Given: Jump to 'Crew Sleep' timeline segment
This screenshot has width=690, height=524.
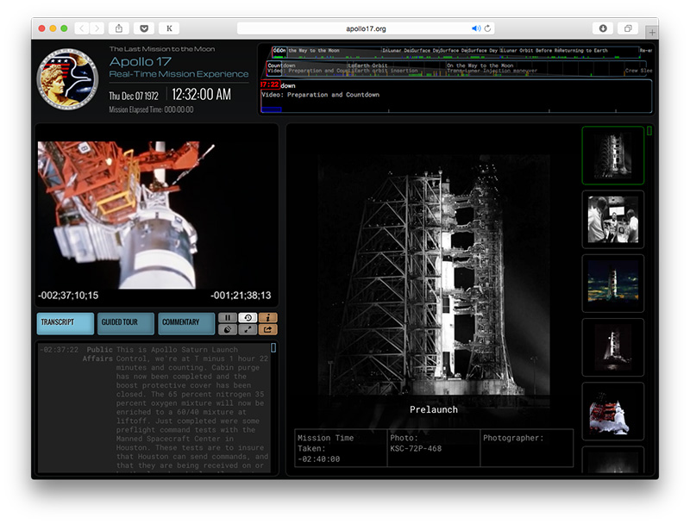Looking at the screenshot, I should pyautogui.click(x=638, y=71).
